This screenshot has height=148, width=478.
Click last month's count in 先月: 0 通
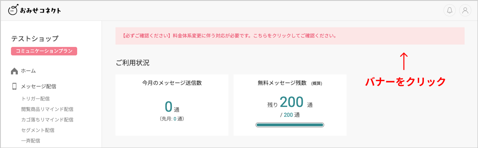[x=175, y=118]
